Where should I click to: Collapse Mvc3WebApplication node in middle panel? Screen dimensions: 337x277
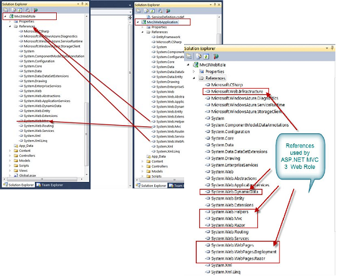tap(138, 22)
